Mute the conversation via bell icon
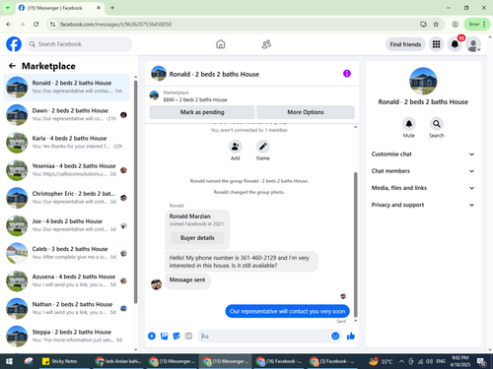This screenshot has height=369, width=493. click(409, 124)
